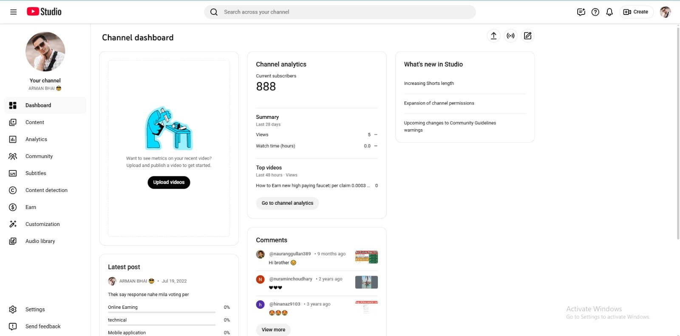Click View more comments button
Image resolution: width=680 pixels, height=336 pixels.
coord(273,330)
